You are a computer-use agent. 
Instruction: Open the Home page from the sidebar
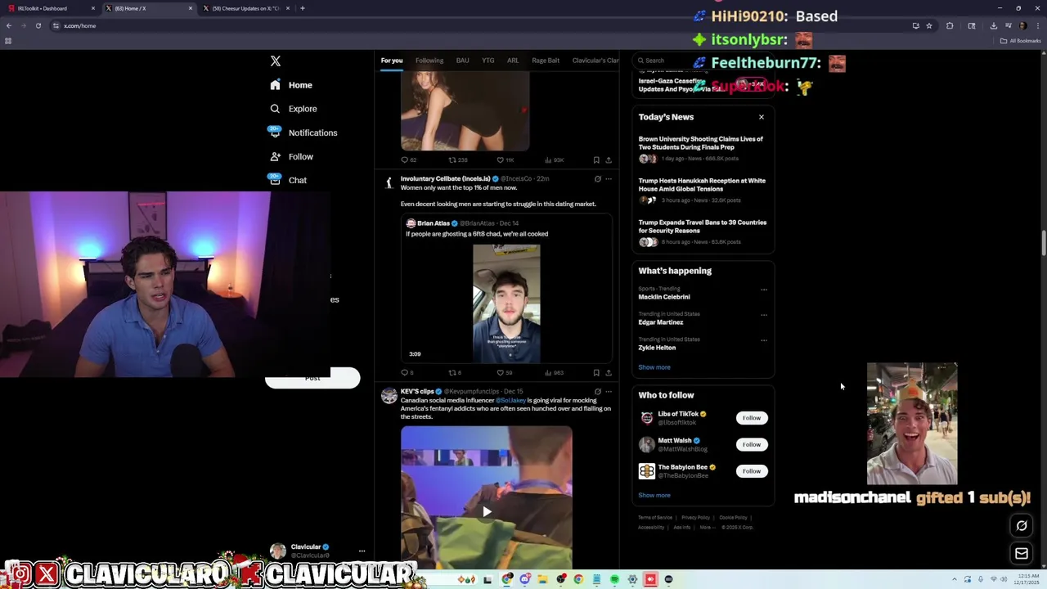tap(291, 85)
